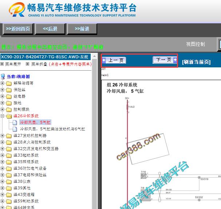The width and height of the screenshot is (221, 209).
Task: Return to the home page via 返回首页
Action: 18,29
